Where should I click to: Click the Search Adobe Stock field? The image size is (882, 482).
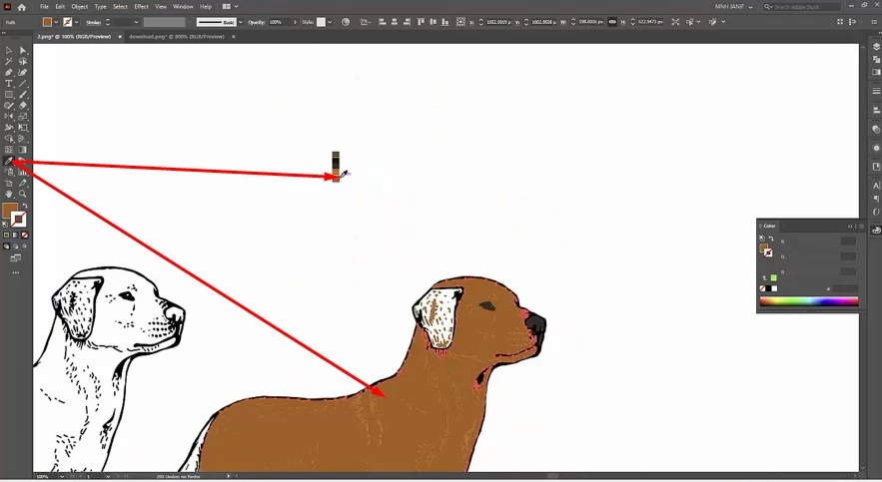pos(801,7)
